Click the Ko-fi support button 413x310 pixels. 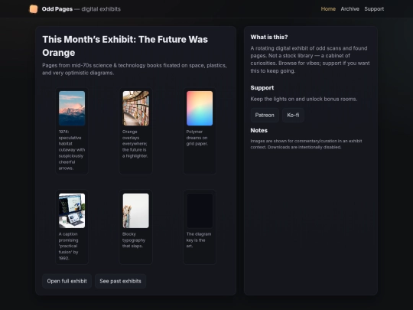(293, 115)
